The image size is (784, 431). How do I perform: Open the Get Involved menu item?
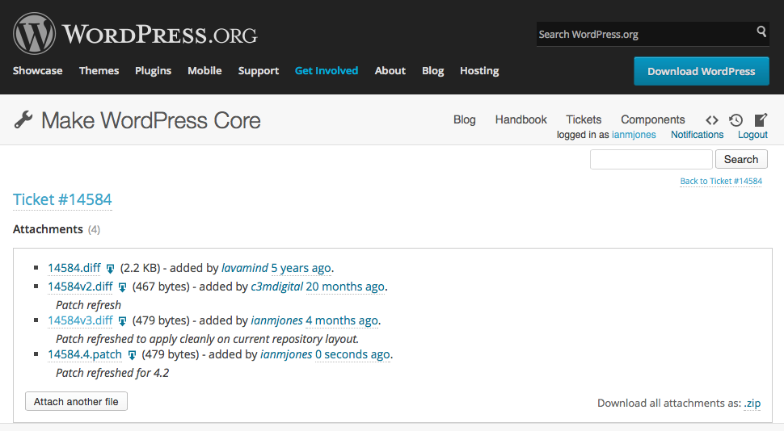tap(327, 70)
